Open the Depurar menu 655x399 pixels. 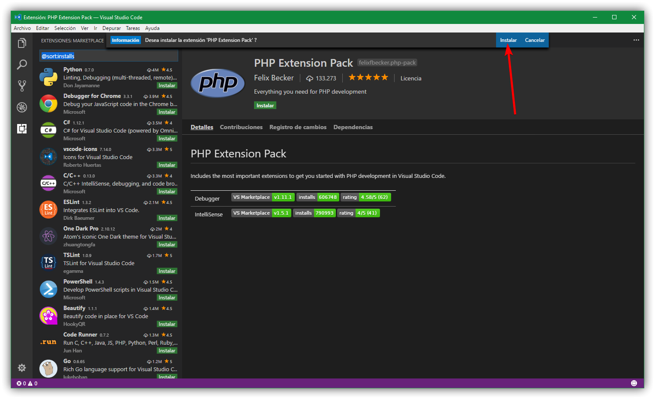coord(112,28)
